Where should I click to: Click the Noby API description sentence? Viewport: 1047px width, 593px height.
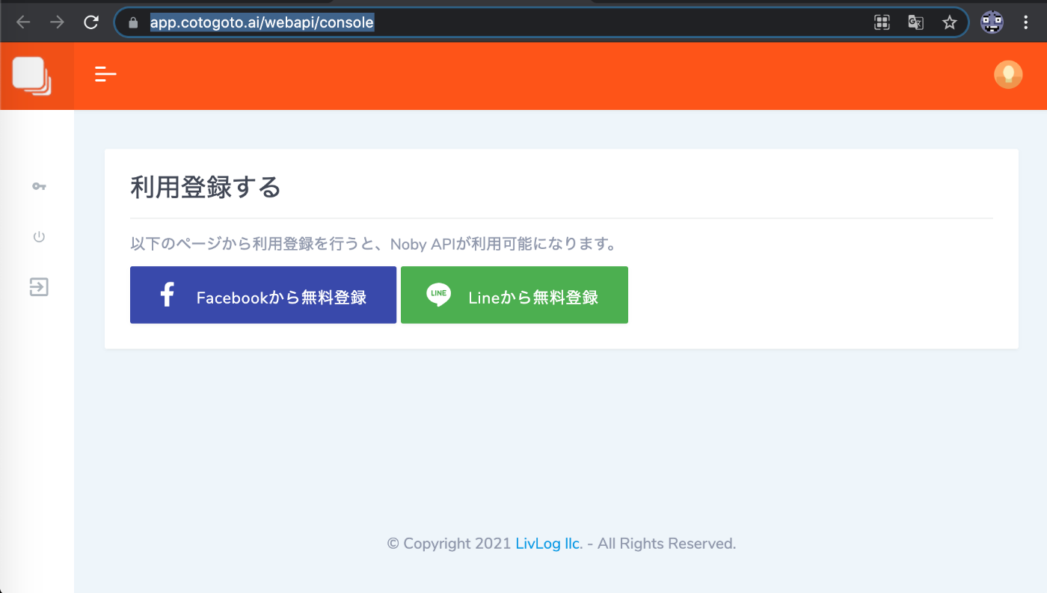[x=373, y=245]
